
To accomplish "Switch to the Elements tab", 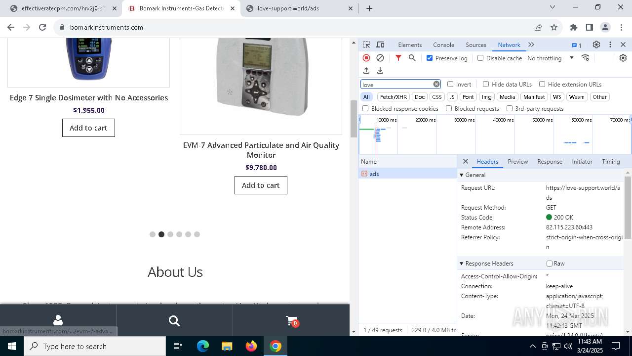I will point(410,44).
